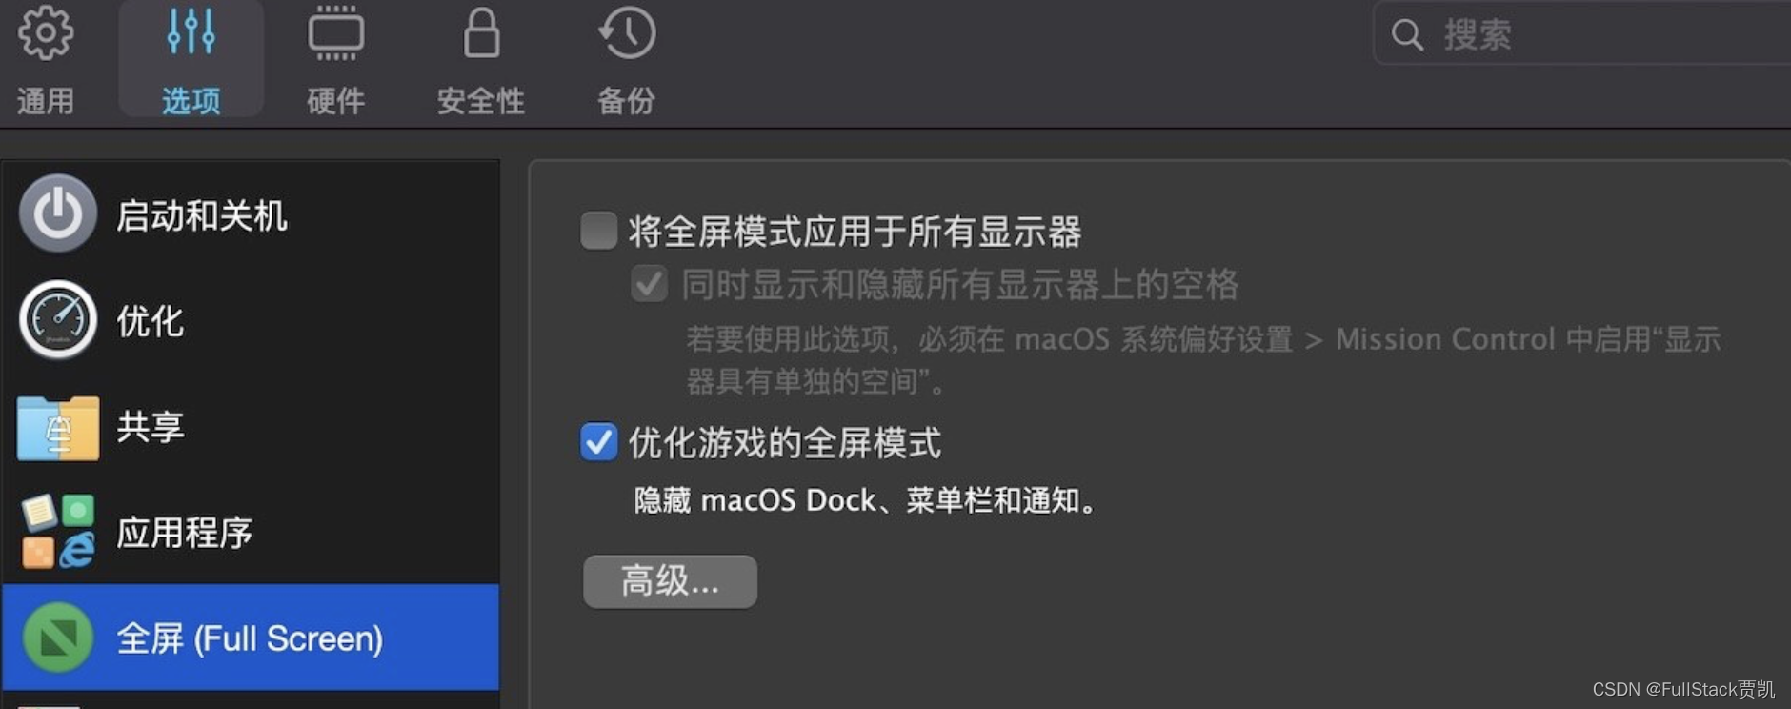The width and height of the screenshot is (1791, 709).
Task: Click the 应用程序 applications icon
Action: pos(58,532)
